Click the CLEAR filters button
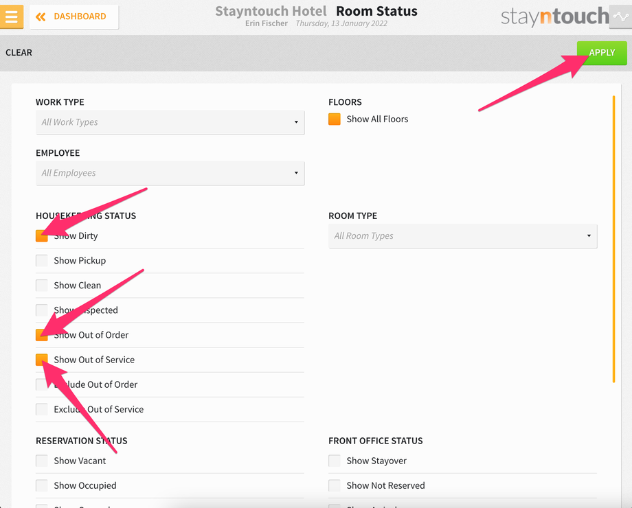Screen dimensions: 632x508 tap(19, 53)
